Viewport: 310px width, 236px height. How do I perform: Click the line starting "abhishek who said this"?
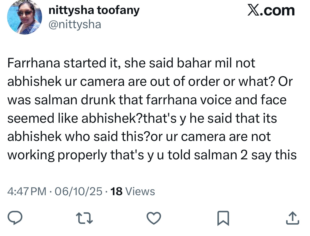(139, 137)
